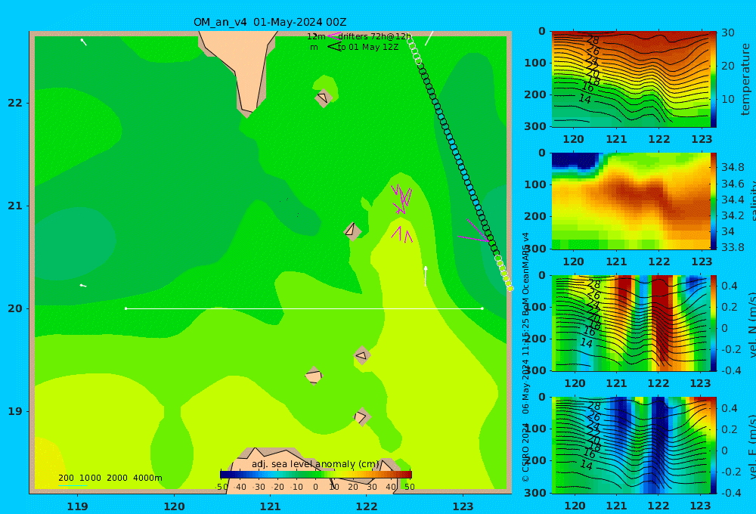Click the drifter track of circles
The width and height of the screenshot is (756, 514).
(460, 163)
